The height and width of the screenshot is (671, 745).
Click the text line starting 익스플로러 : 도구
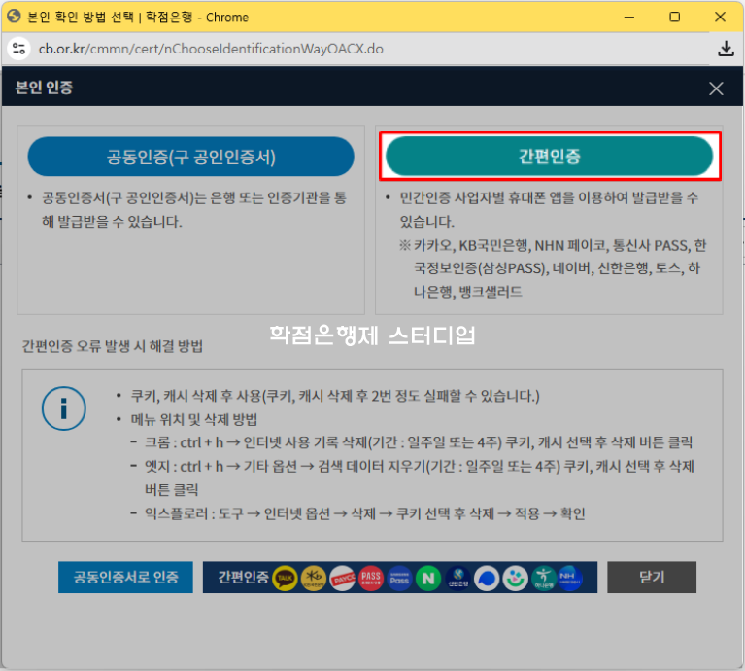(365, 513)
